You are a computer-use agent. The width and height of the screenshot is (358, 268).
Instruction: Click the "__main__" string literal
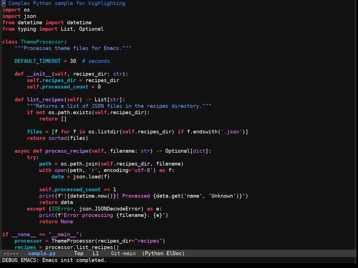click(x=64, y=234)
